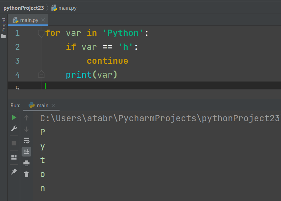Toggle the Project tool window sidebar button

point(3,28)
